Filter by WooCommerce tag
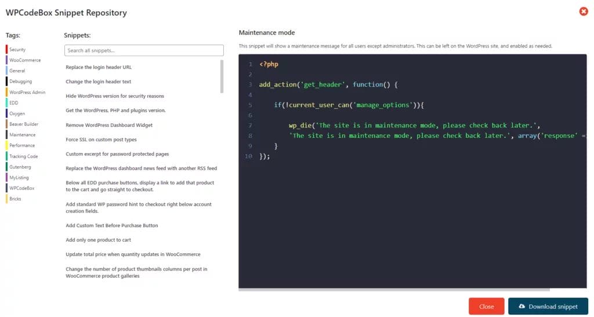This screenshot has width=594, height=317. [x=25, y=60]
